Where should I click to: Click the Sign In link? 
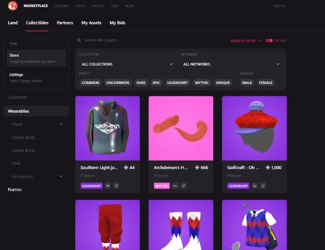pos(279,6)
